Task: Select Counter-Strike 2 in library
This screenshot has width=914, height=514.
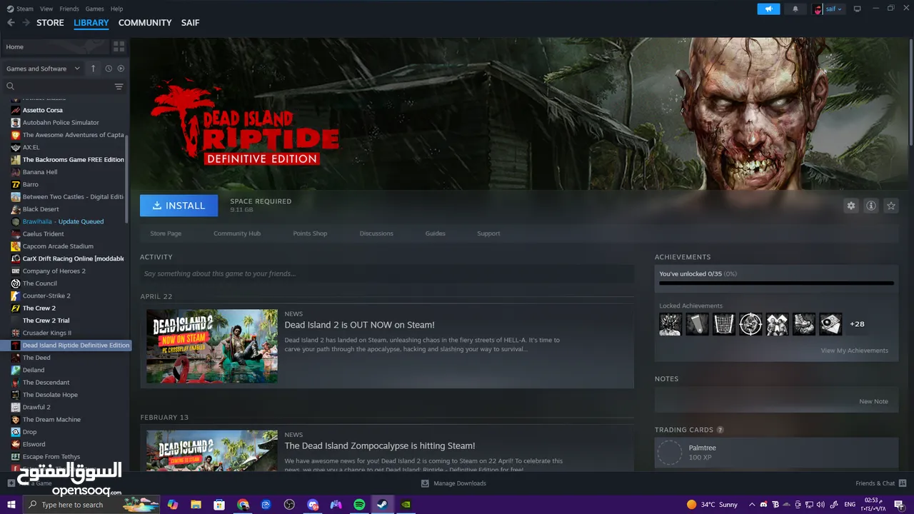Action: pos(46,296)
